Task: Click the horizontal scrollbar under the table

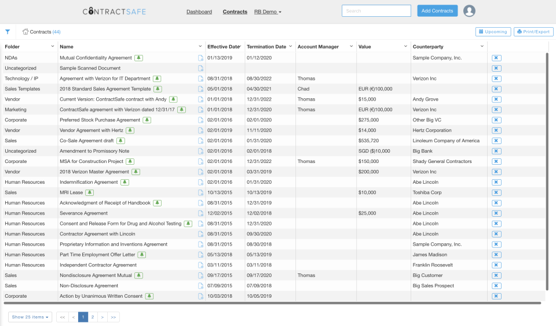Action: click(x=272, y=303)
